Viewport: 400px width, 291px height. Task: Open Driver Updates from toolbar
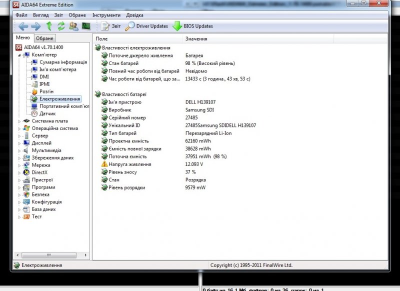146,26
